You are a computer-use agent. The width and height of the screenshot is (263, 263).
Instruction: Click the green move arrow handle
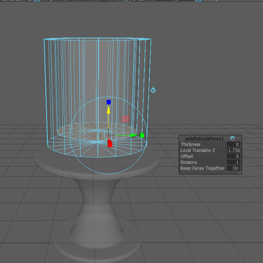point(134,135)
